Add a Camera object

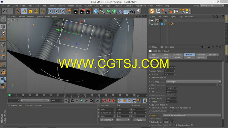[132, 11]
